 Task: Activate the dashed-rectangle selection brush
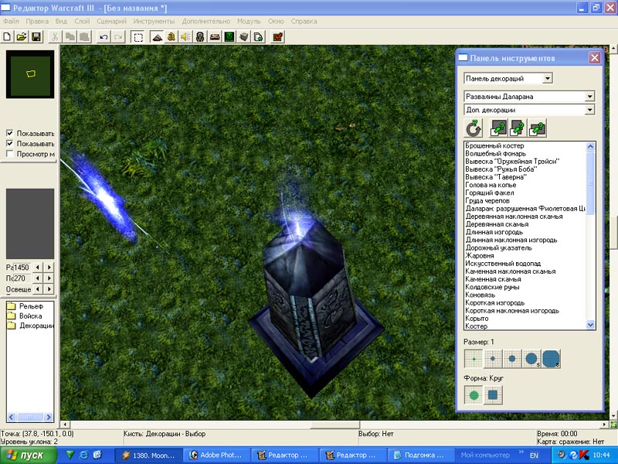[138, 37]
